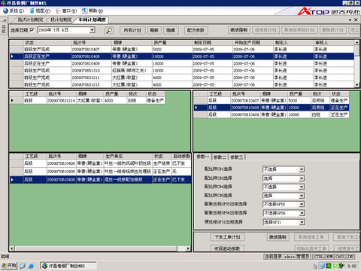Click the NUM indicator in status bar

pyautogui.click(x=329, y=257)
